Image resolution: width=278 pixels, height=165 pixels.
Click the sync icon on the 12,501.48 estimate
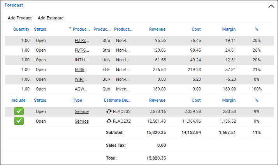point(109,121)
